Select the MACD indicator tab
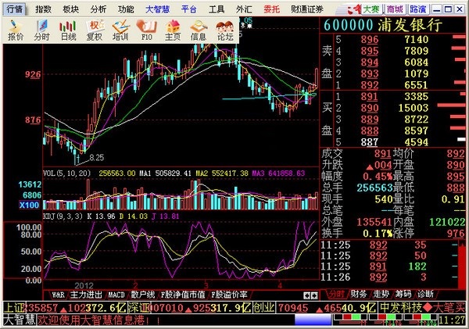The image size is (469, 329). [x=116, y=295]
